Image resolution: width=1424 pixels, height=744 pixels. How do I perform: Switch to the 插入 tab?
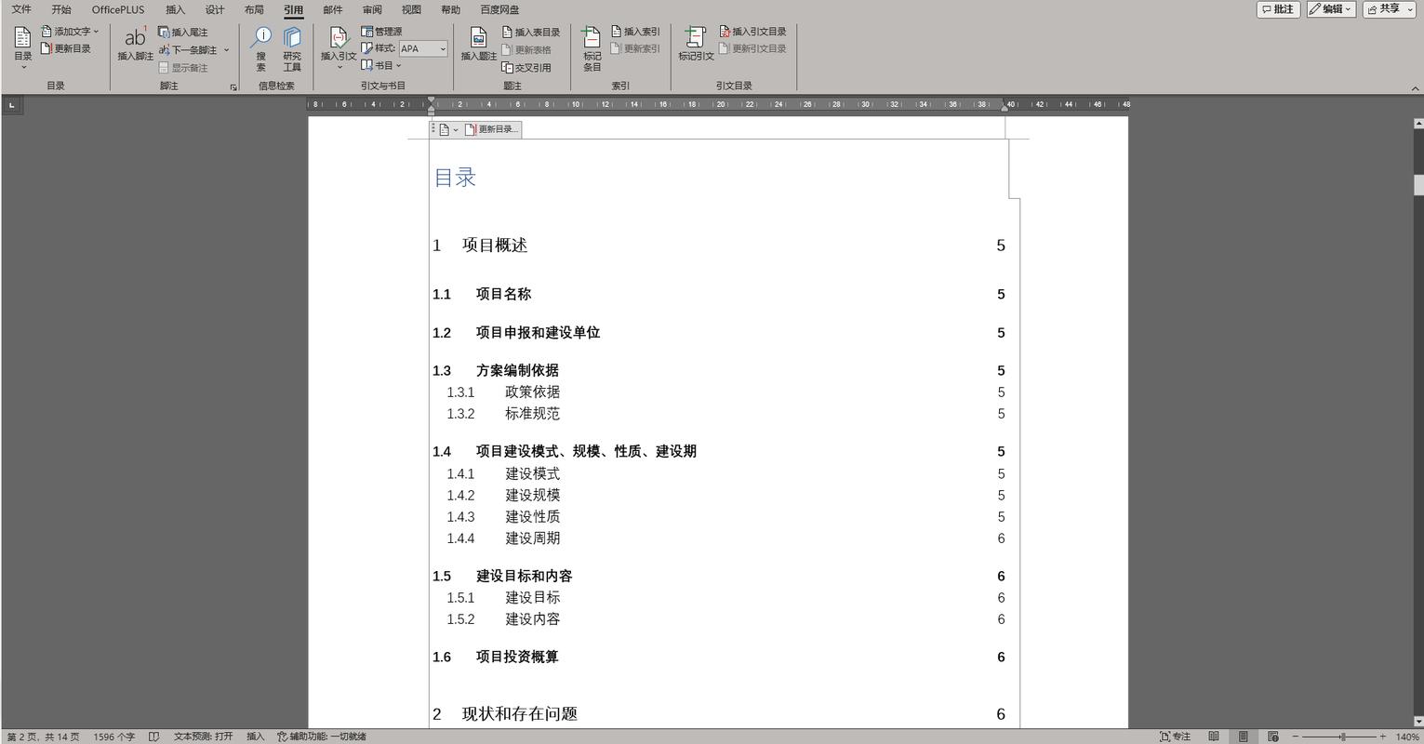tap(175, 9)
